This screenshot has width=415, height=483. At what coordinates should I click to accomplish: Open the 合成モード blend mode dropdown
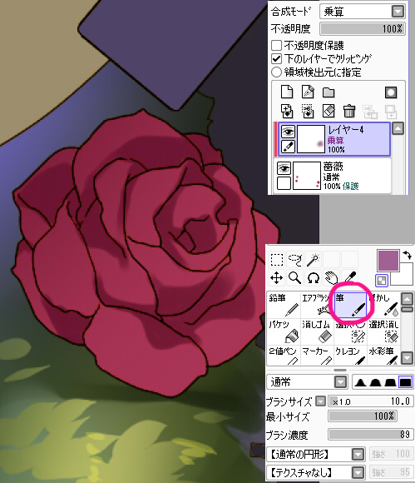363,12
